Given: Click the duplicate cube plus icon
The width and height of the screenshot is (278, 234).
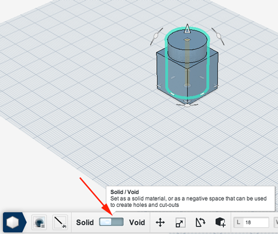Looking at the screenshot, I should pyautogui.click(x=220, y=222).
